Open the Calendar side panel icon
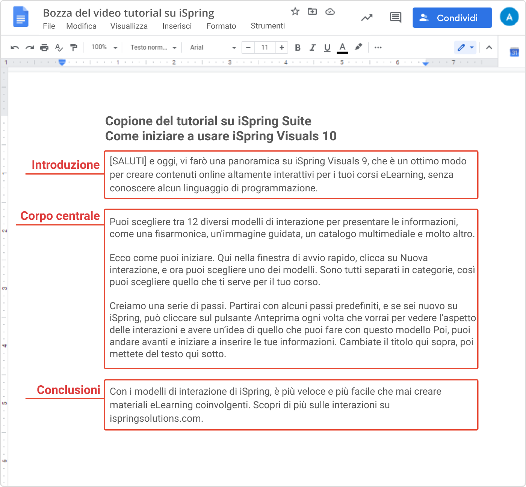Viewport: 526px width, 487px height. pyautogui.click(x=514, y=53)
